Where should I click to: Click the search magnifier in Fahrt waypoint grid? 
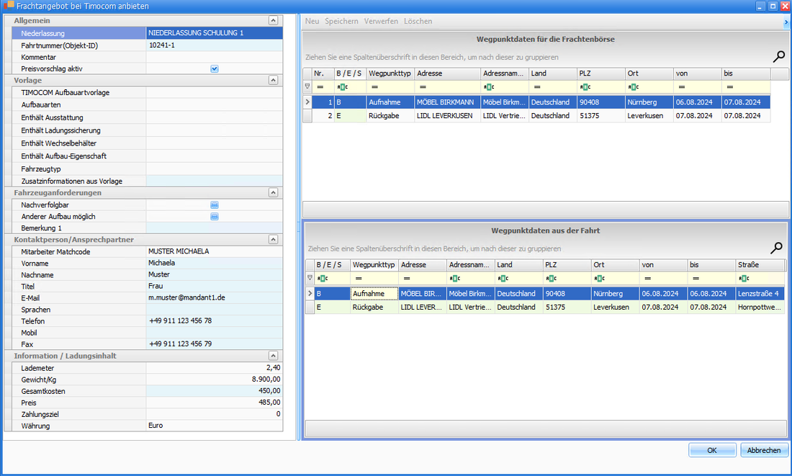click(x=777, y=248)
